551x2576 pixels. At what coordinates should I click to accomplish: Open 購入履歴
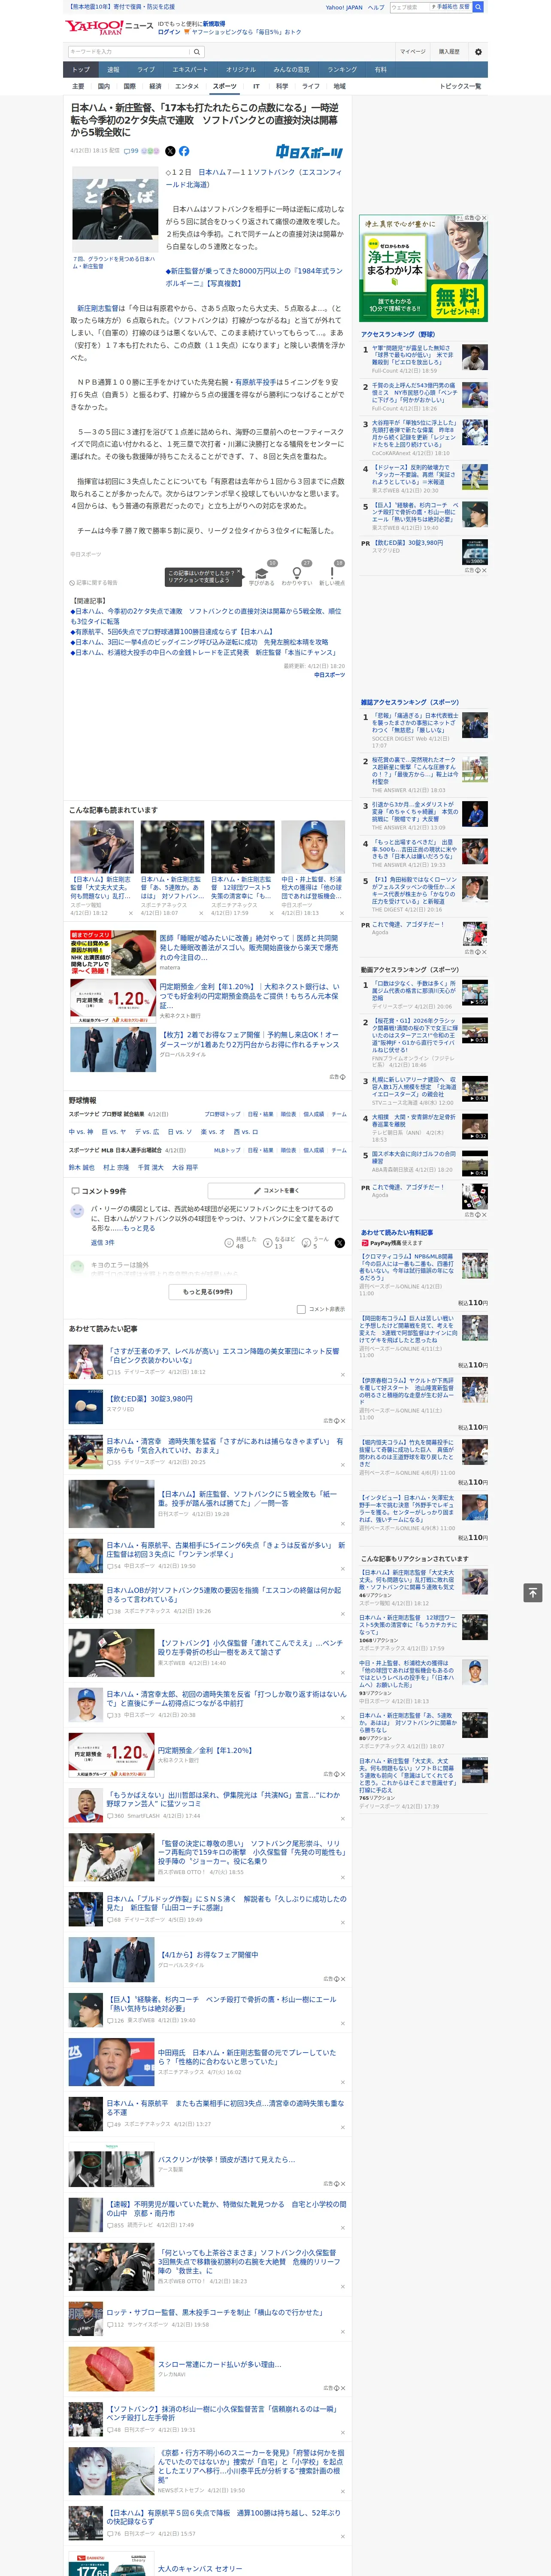(x=449, y=52)
